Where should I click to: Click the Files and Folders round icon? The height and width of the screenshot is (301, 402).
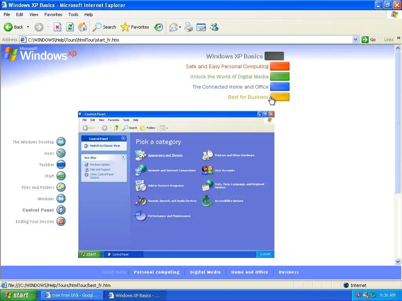(x=61, y=187)
